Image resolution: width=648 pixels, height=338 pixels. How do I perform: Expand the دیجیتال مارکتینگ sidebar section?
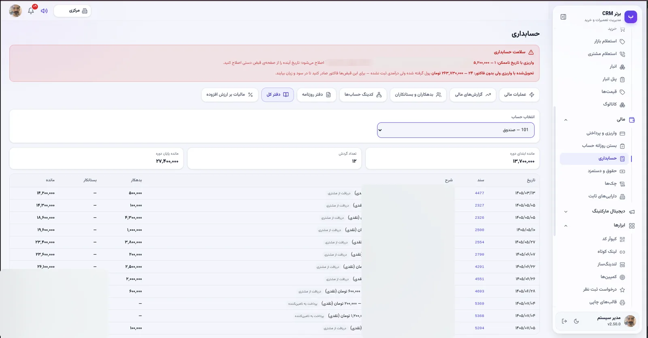tap(566, 212)
